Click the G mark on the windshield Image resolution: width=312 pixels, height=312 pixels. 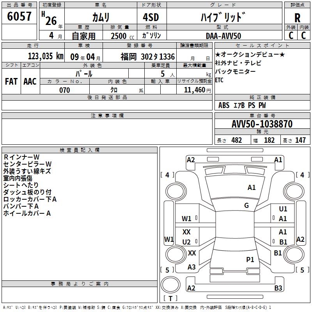coord(246,206)
